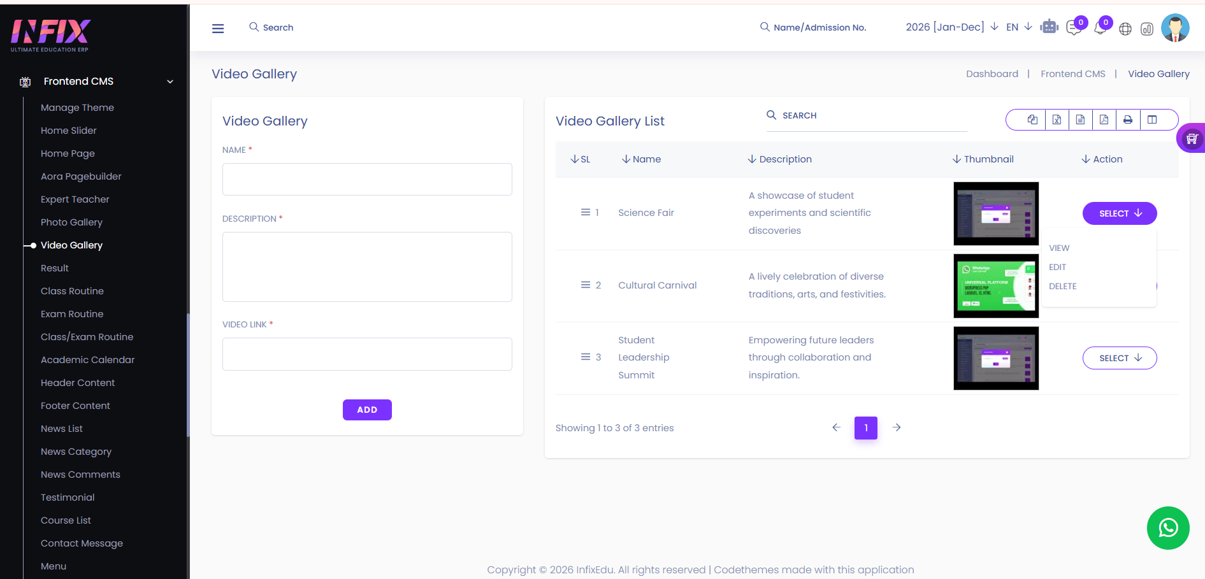Open Header Content in sidebar
This screenshot has height=579, width=1205.
(x=78, y=383)
